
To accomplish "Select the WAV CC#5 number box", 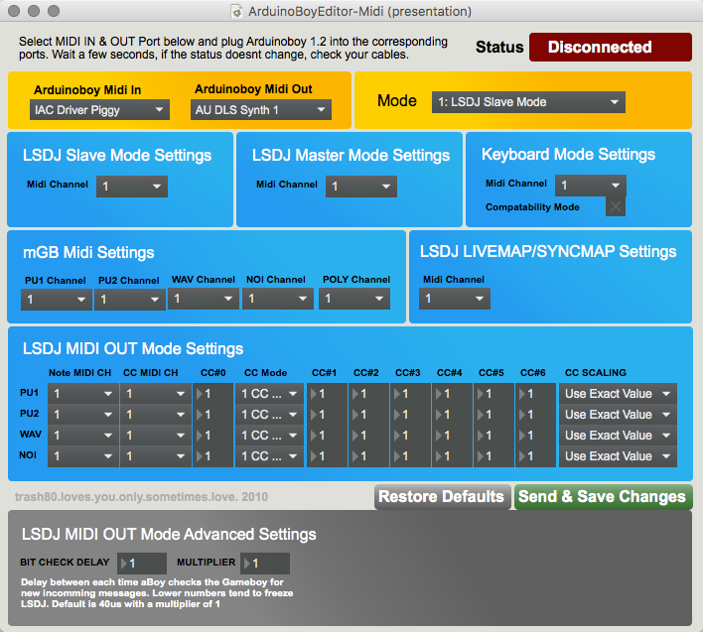I will click(x=493, y=436).
